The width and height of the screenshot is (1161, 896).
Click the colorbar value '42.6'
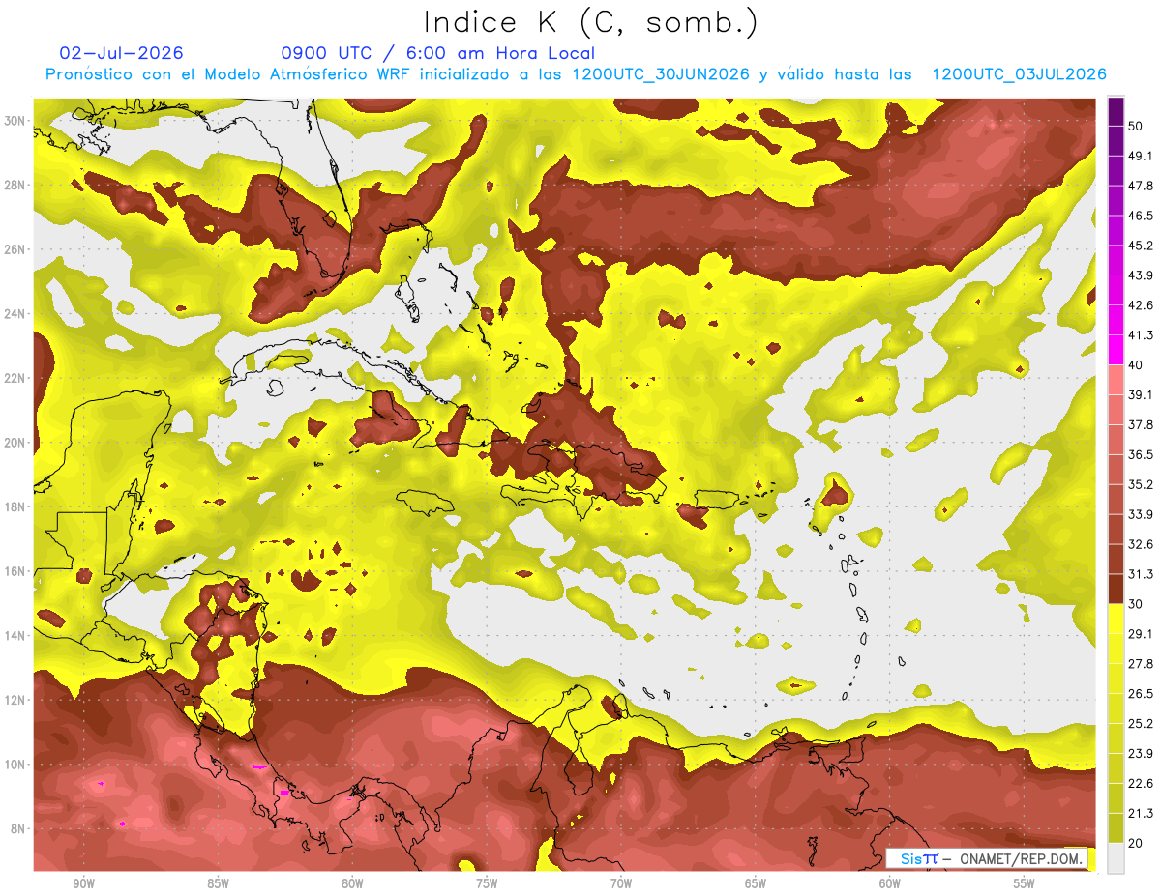[x=1140, y=305]
